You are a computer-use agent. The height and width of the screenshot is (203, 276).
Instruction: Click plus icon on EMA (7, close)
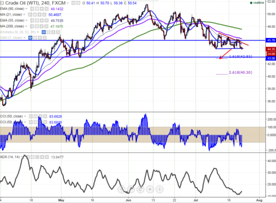point(40,38)
